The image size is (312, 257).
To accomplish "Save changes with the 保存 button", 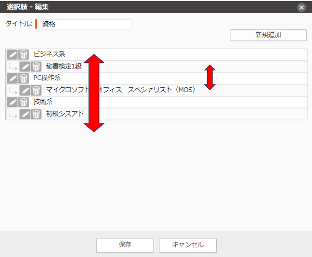I will pos(125,245).
